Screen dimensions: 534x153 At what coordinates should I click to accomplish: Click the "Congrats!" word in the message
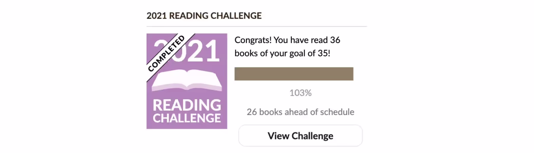click(253, 40)
